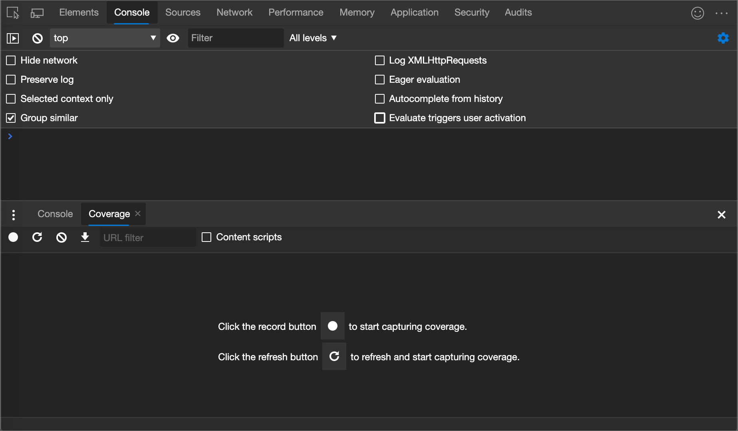
Task: Disable Group similar
Action: point(11,118)
